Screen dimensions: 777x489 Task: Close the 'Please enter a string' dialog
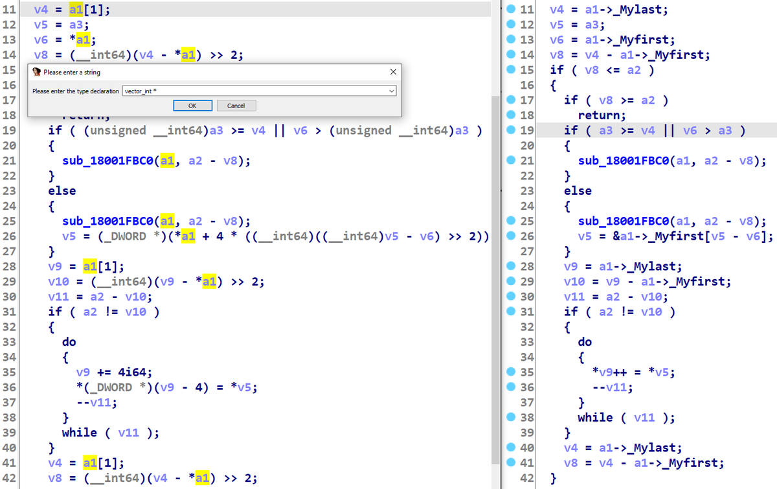point(394,72)
